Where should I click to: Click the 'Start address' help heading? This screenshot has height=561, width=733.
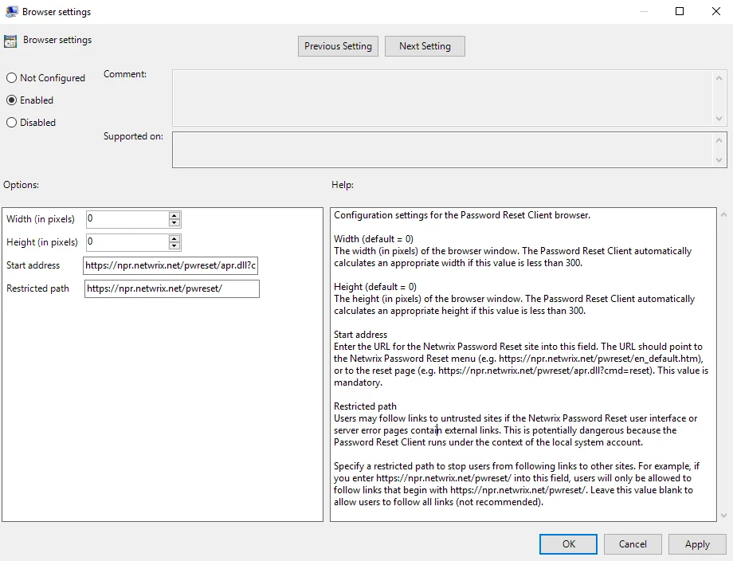point(360,334)
